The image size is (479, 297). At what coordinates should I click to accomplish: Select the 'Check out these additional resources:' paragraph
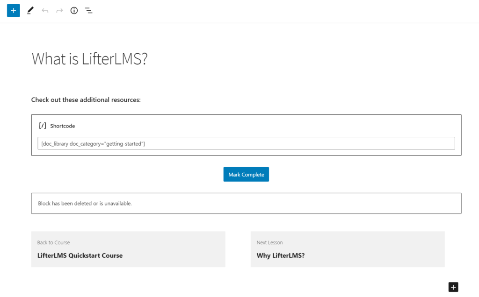pyautogui.click(x=86, y=100)
